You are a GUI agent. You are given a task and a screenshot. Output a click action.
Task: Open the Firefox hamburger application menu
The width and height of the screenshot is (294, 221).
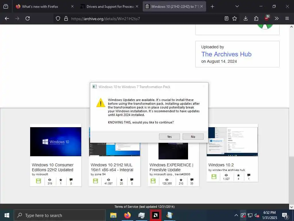click(x=287, y=18)
